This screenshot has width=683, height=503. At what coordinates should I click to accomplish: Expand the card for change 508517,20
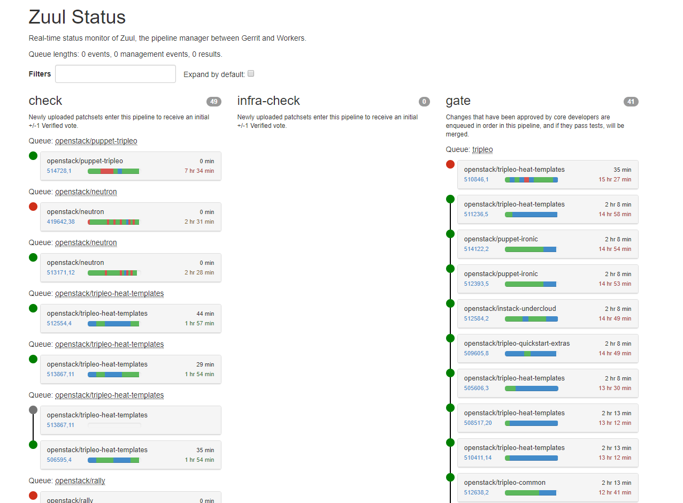tap(548, 418)
